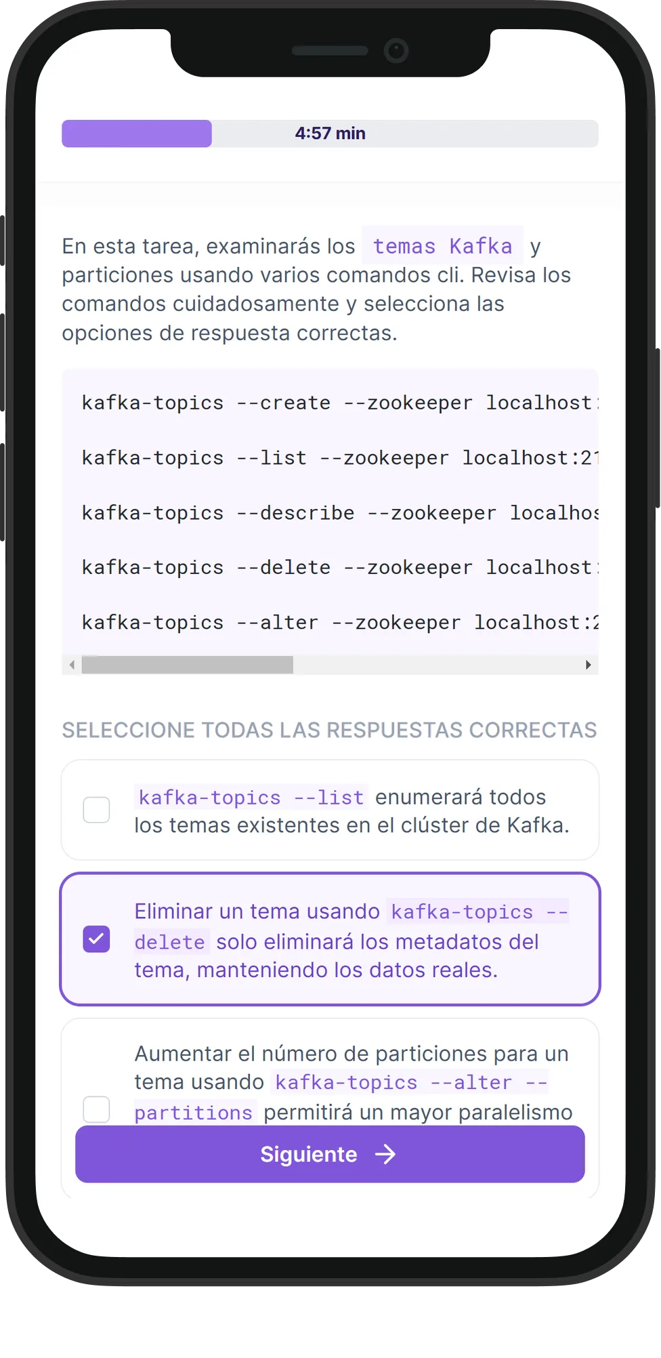
Task: Check the kafka-topics --list answer checkbox
Action: pyautogui.click(x=96, y=810)
